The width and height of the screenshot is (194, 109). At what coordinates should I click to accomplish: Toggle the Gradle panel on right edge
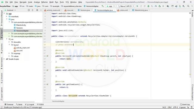[192, 13]
